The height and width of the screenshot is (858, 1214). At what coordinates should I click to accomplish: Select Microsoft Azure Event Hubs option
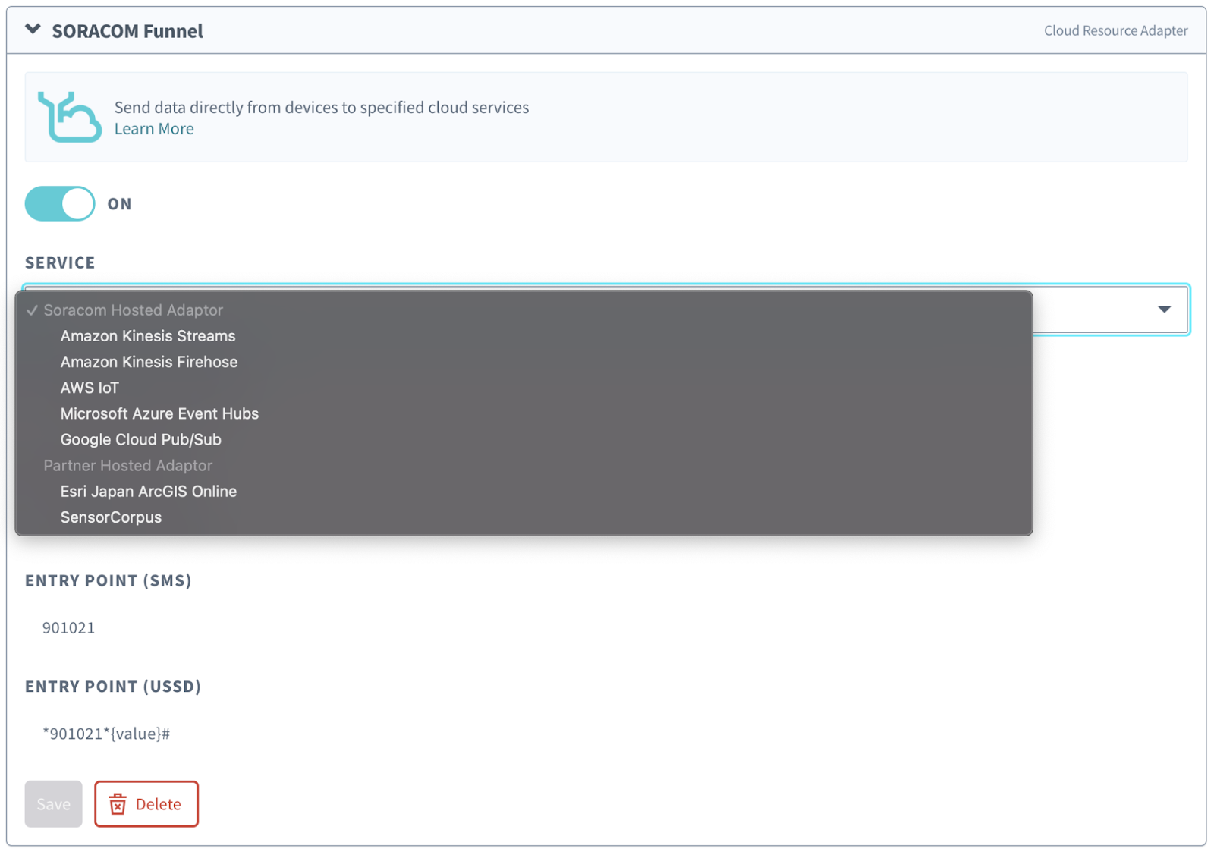[159, 413]
